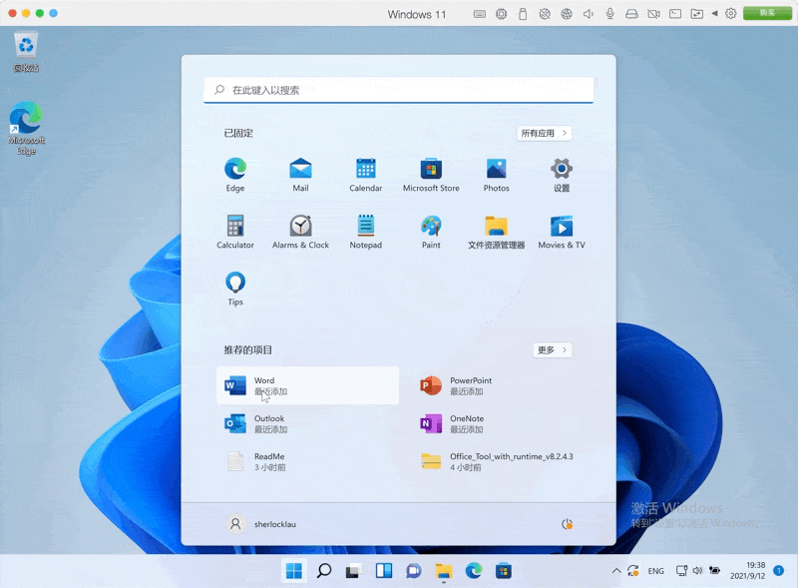This screenshot has height=588, width=798.
Task: Open the Calendar app
Action: (365, 175)
